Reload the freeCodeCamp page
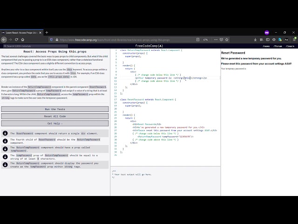The height and width of the screenshot is (224, 298). (x=17, y=40)
